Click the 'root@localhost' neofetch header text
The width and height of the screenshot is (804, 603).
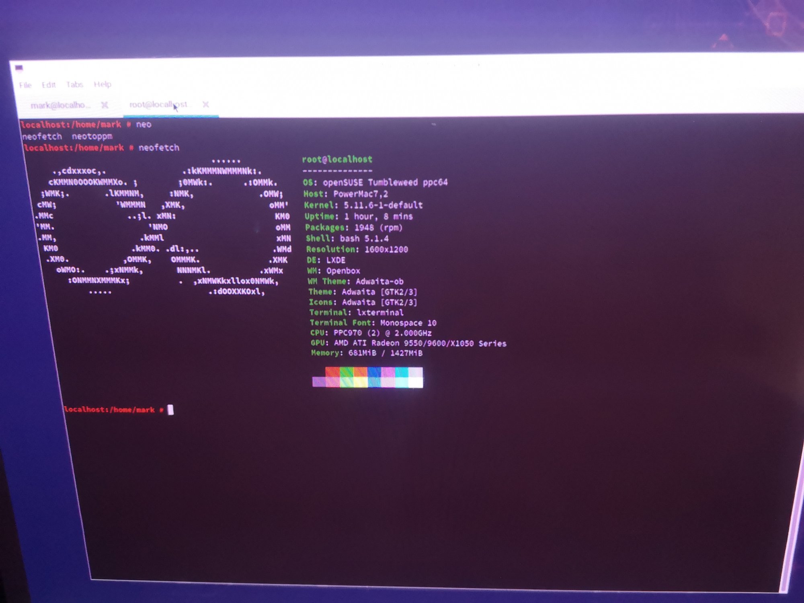pyautogui.click(x=337, y=160)
